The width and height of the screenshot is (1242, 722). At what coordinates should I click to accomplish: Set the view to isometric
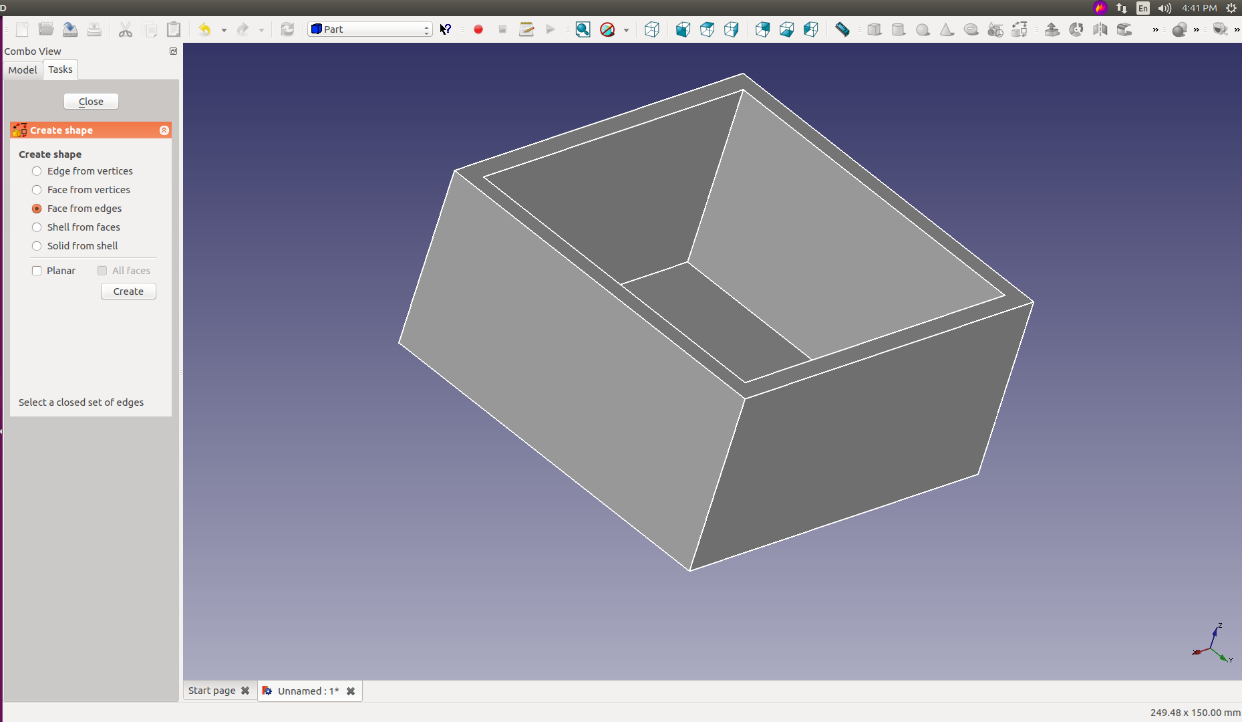coord(651,29)
